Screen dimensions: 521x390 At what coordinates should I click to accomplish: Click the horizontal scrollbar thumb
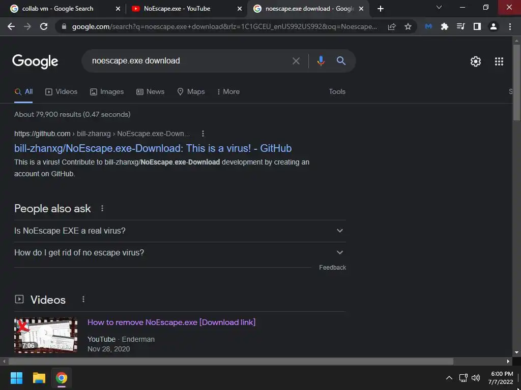pyautogui.click(x=231, y=362)
